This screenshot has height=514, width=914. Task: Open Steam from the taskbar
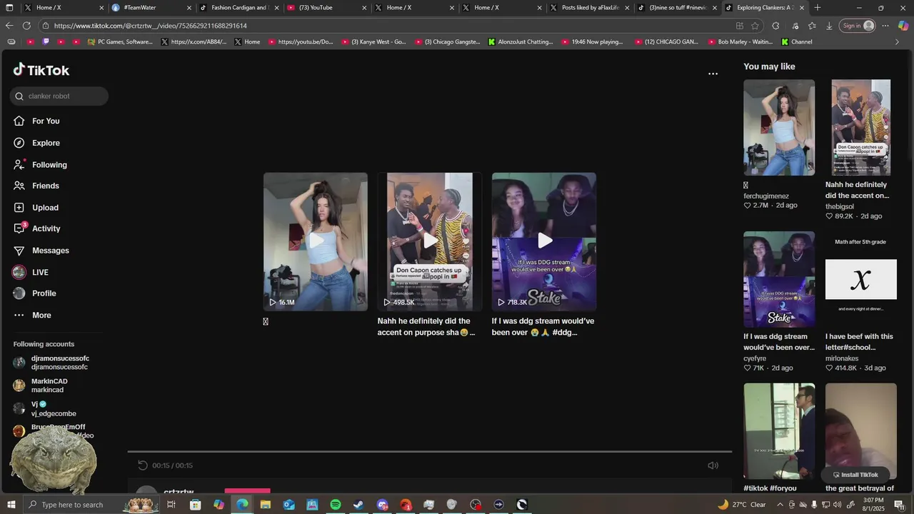[x=358, y=505]
